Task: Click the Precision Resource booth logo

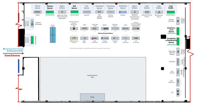Action: (x=111, y=12)
